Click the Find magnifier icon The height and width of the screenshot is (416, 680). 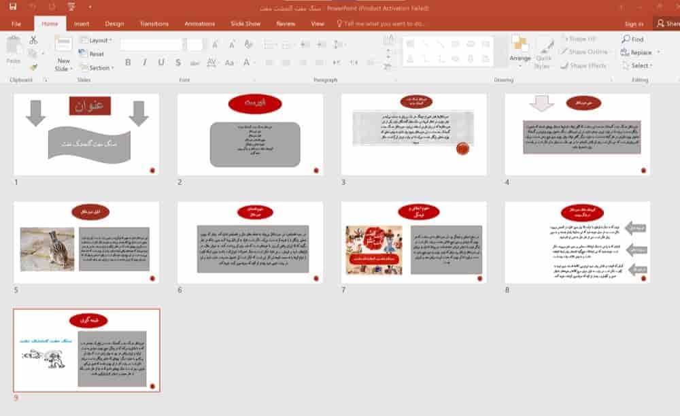pyautogui.click(x=626, y=39)
